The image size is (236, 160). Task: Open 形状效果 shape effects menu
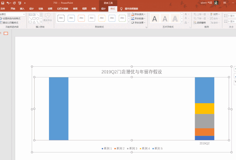138,22
